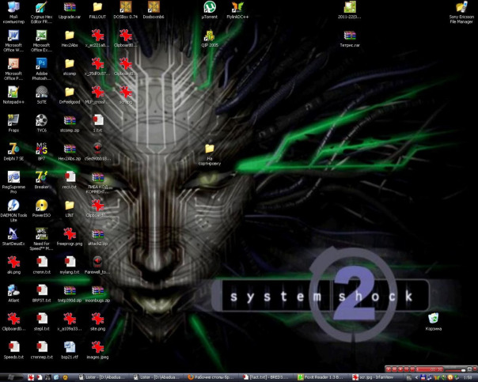Select the freeprogr.png image file
This screenshot has height=382, width=478.
(x=70, y=236)
